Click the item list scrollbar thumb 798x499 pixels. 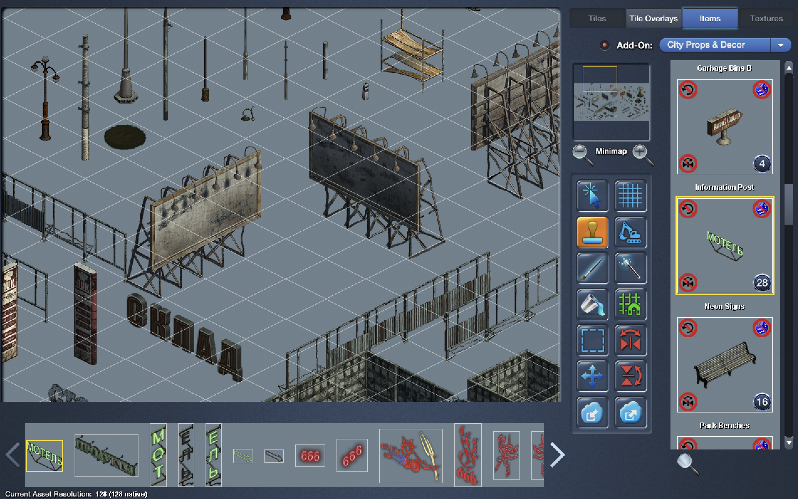[x=789, y=205]
